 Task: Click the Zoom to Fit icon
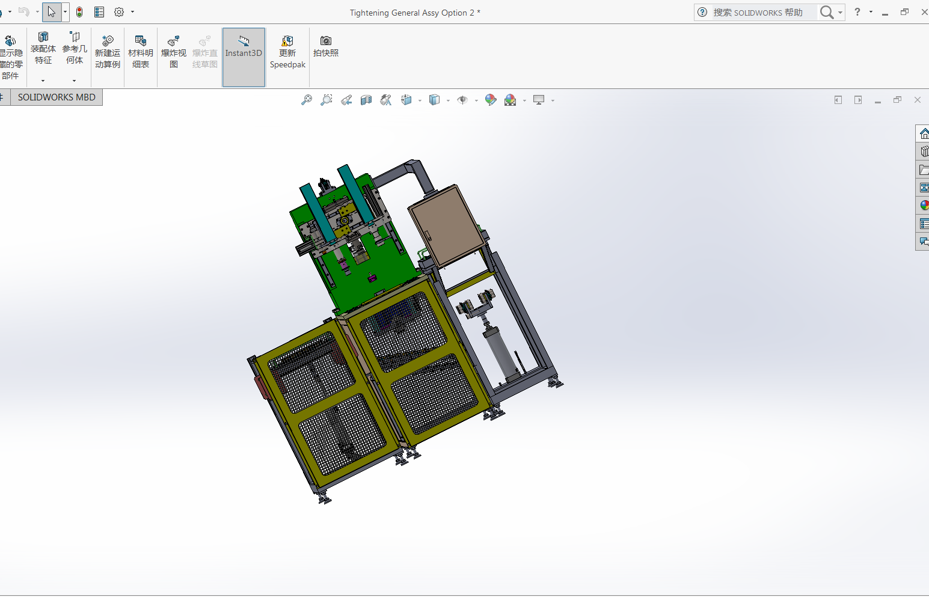307,100
